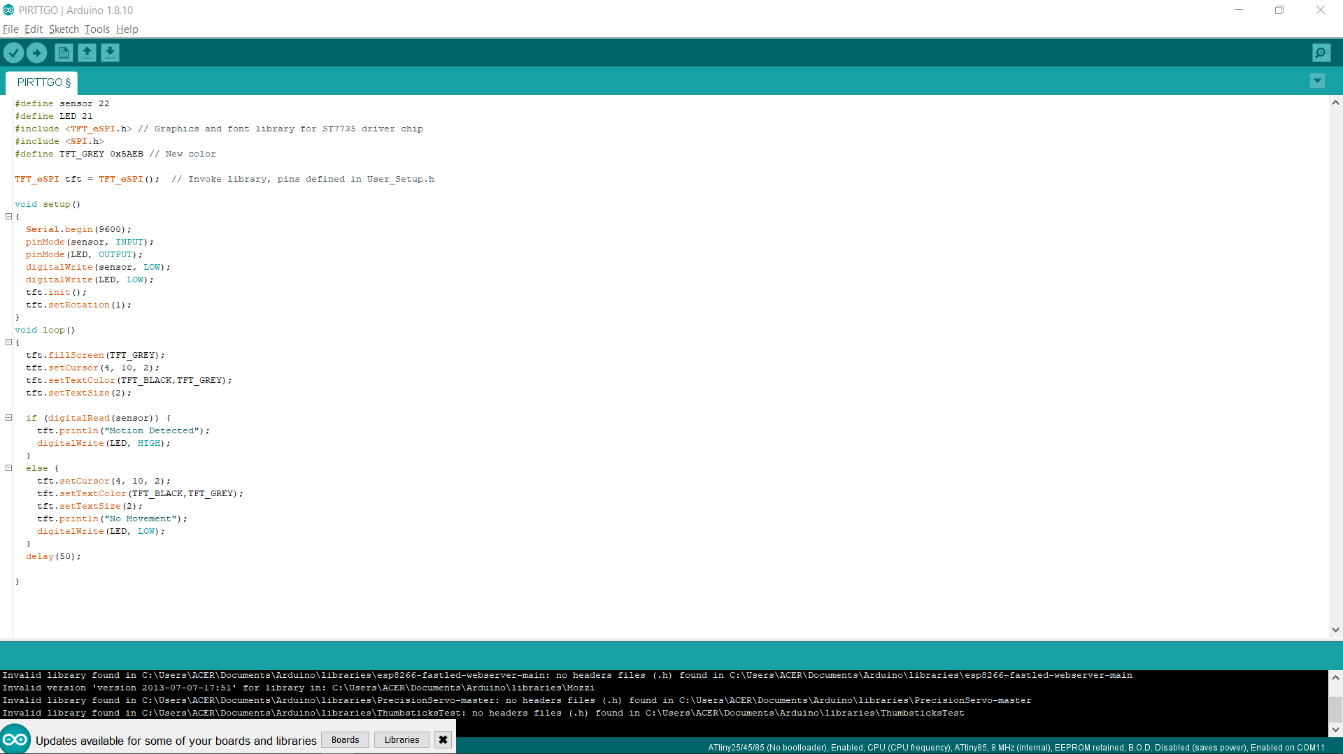This screenshot has height=754, width=1343.
Task: Open the Serial Monitor magnifier icon
Action: [x=1321, y=52]
